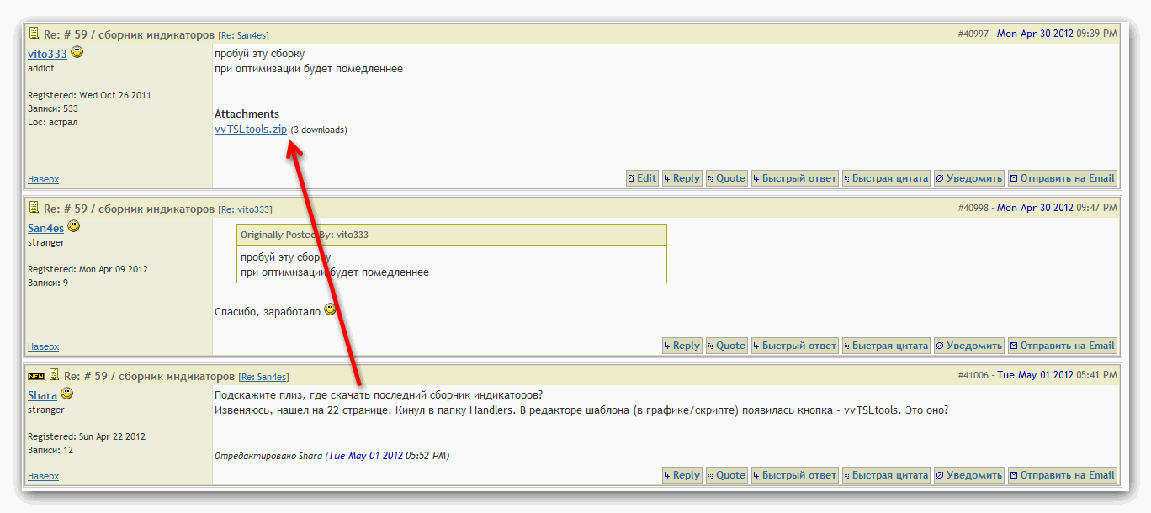Click the Edit button on post #40997
The height and width of the screenshot is (513, 1151).
[642, 178]
